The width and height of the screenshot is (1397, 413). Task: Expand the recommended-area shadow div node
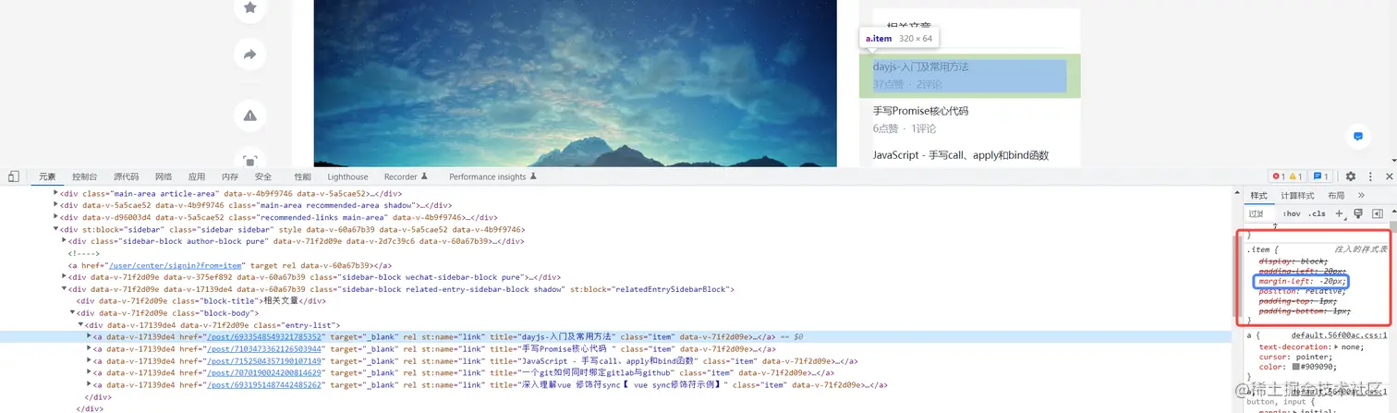[55, 205]
